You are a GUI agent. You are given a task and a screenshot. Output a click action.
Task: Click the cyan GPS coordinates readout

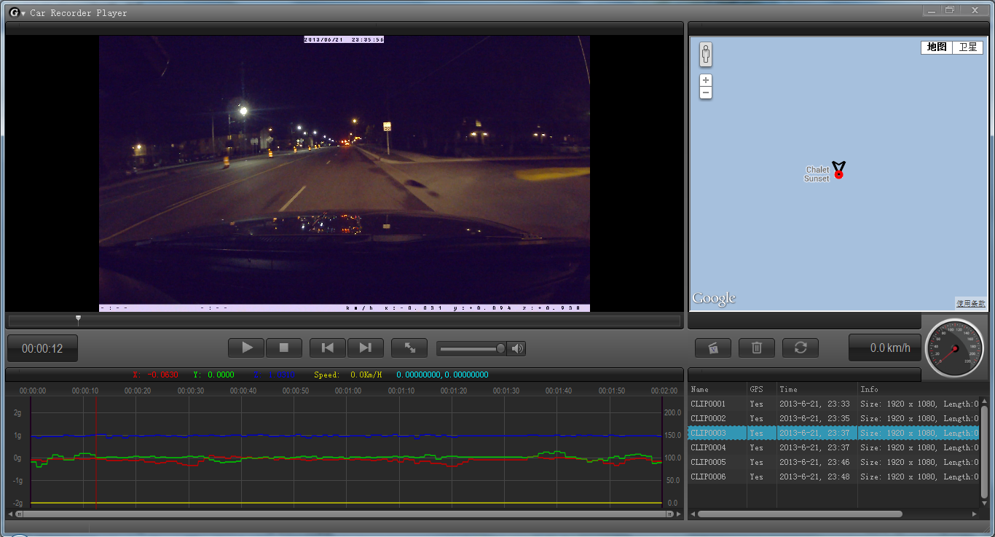pos(442,375)
